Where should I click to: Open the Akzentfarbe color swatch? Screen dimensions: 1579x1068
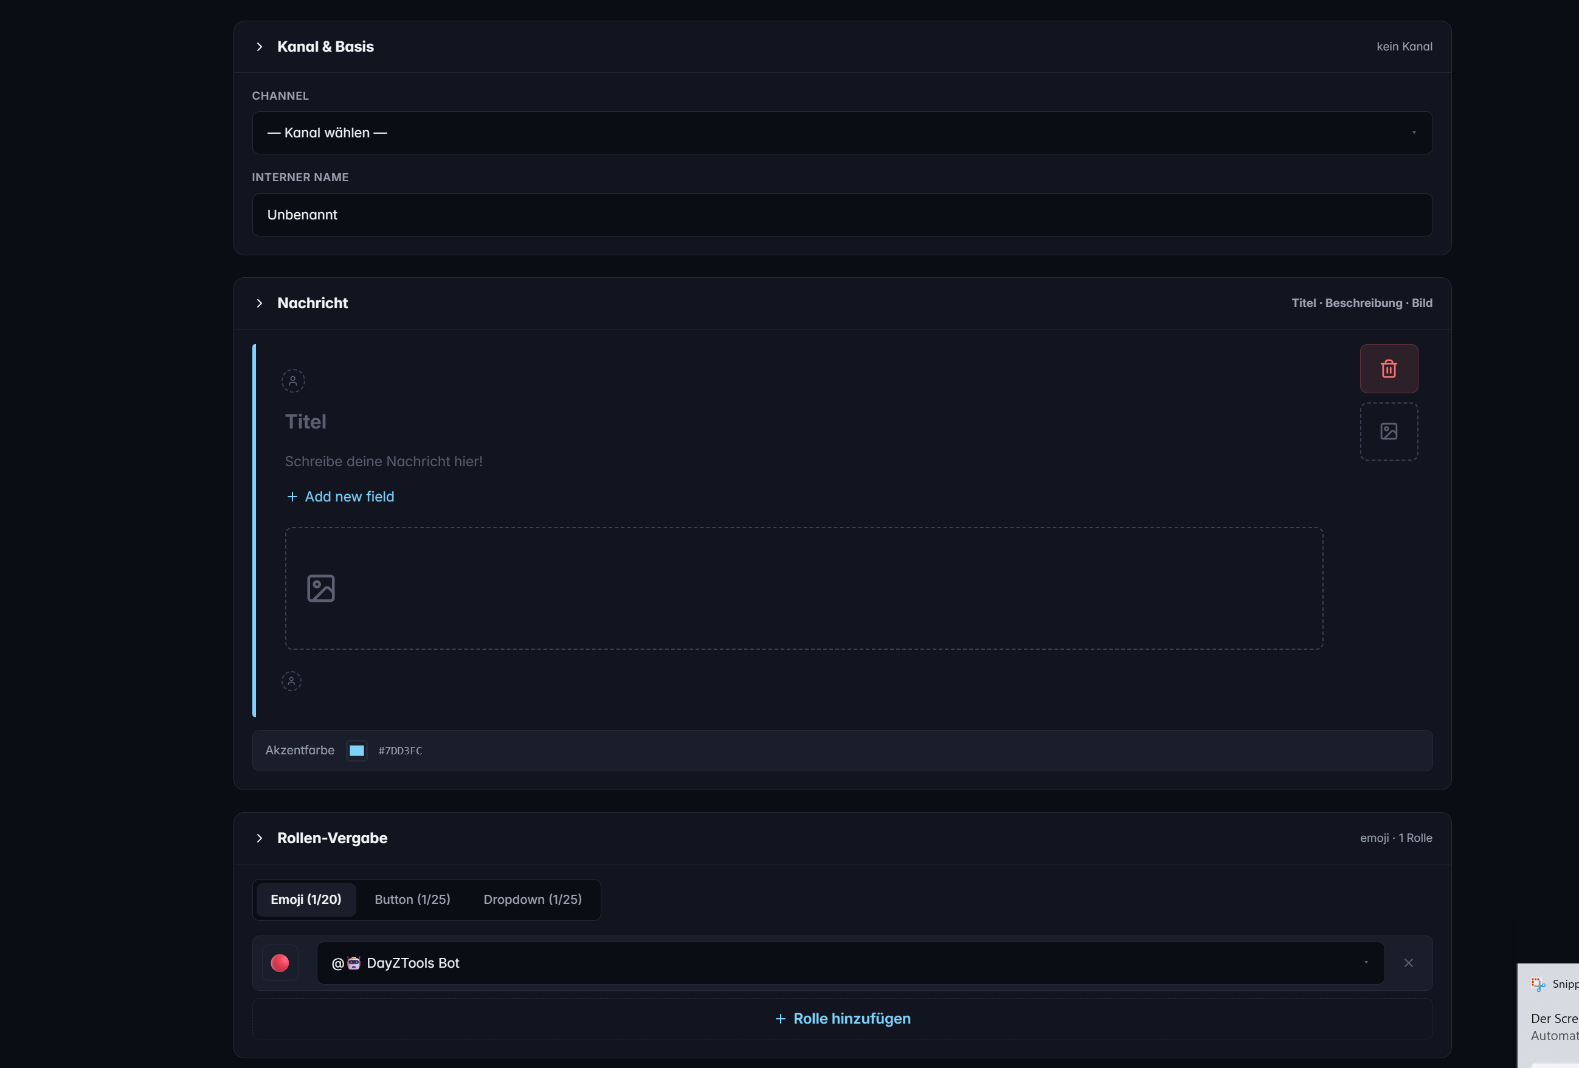(x=356, y=751)
